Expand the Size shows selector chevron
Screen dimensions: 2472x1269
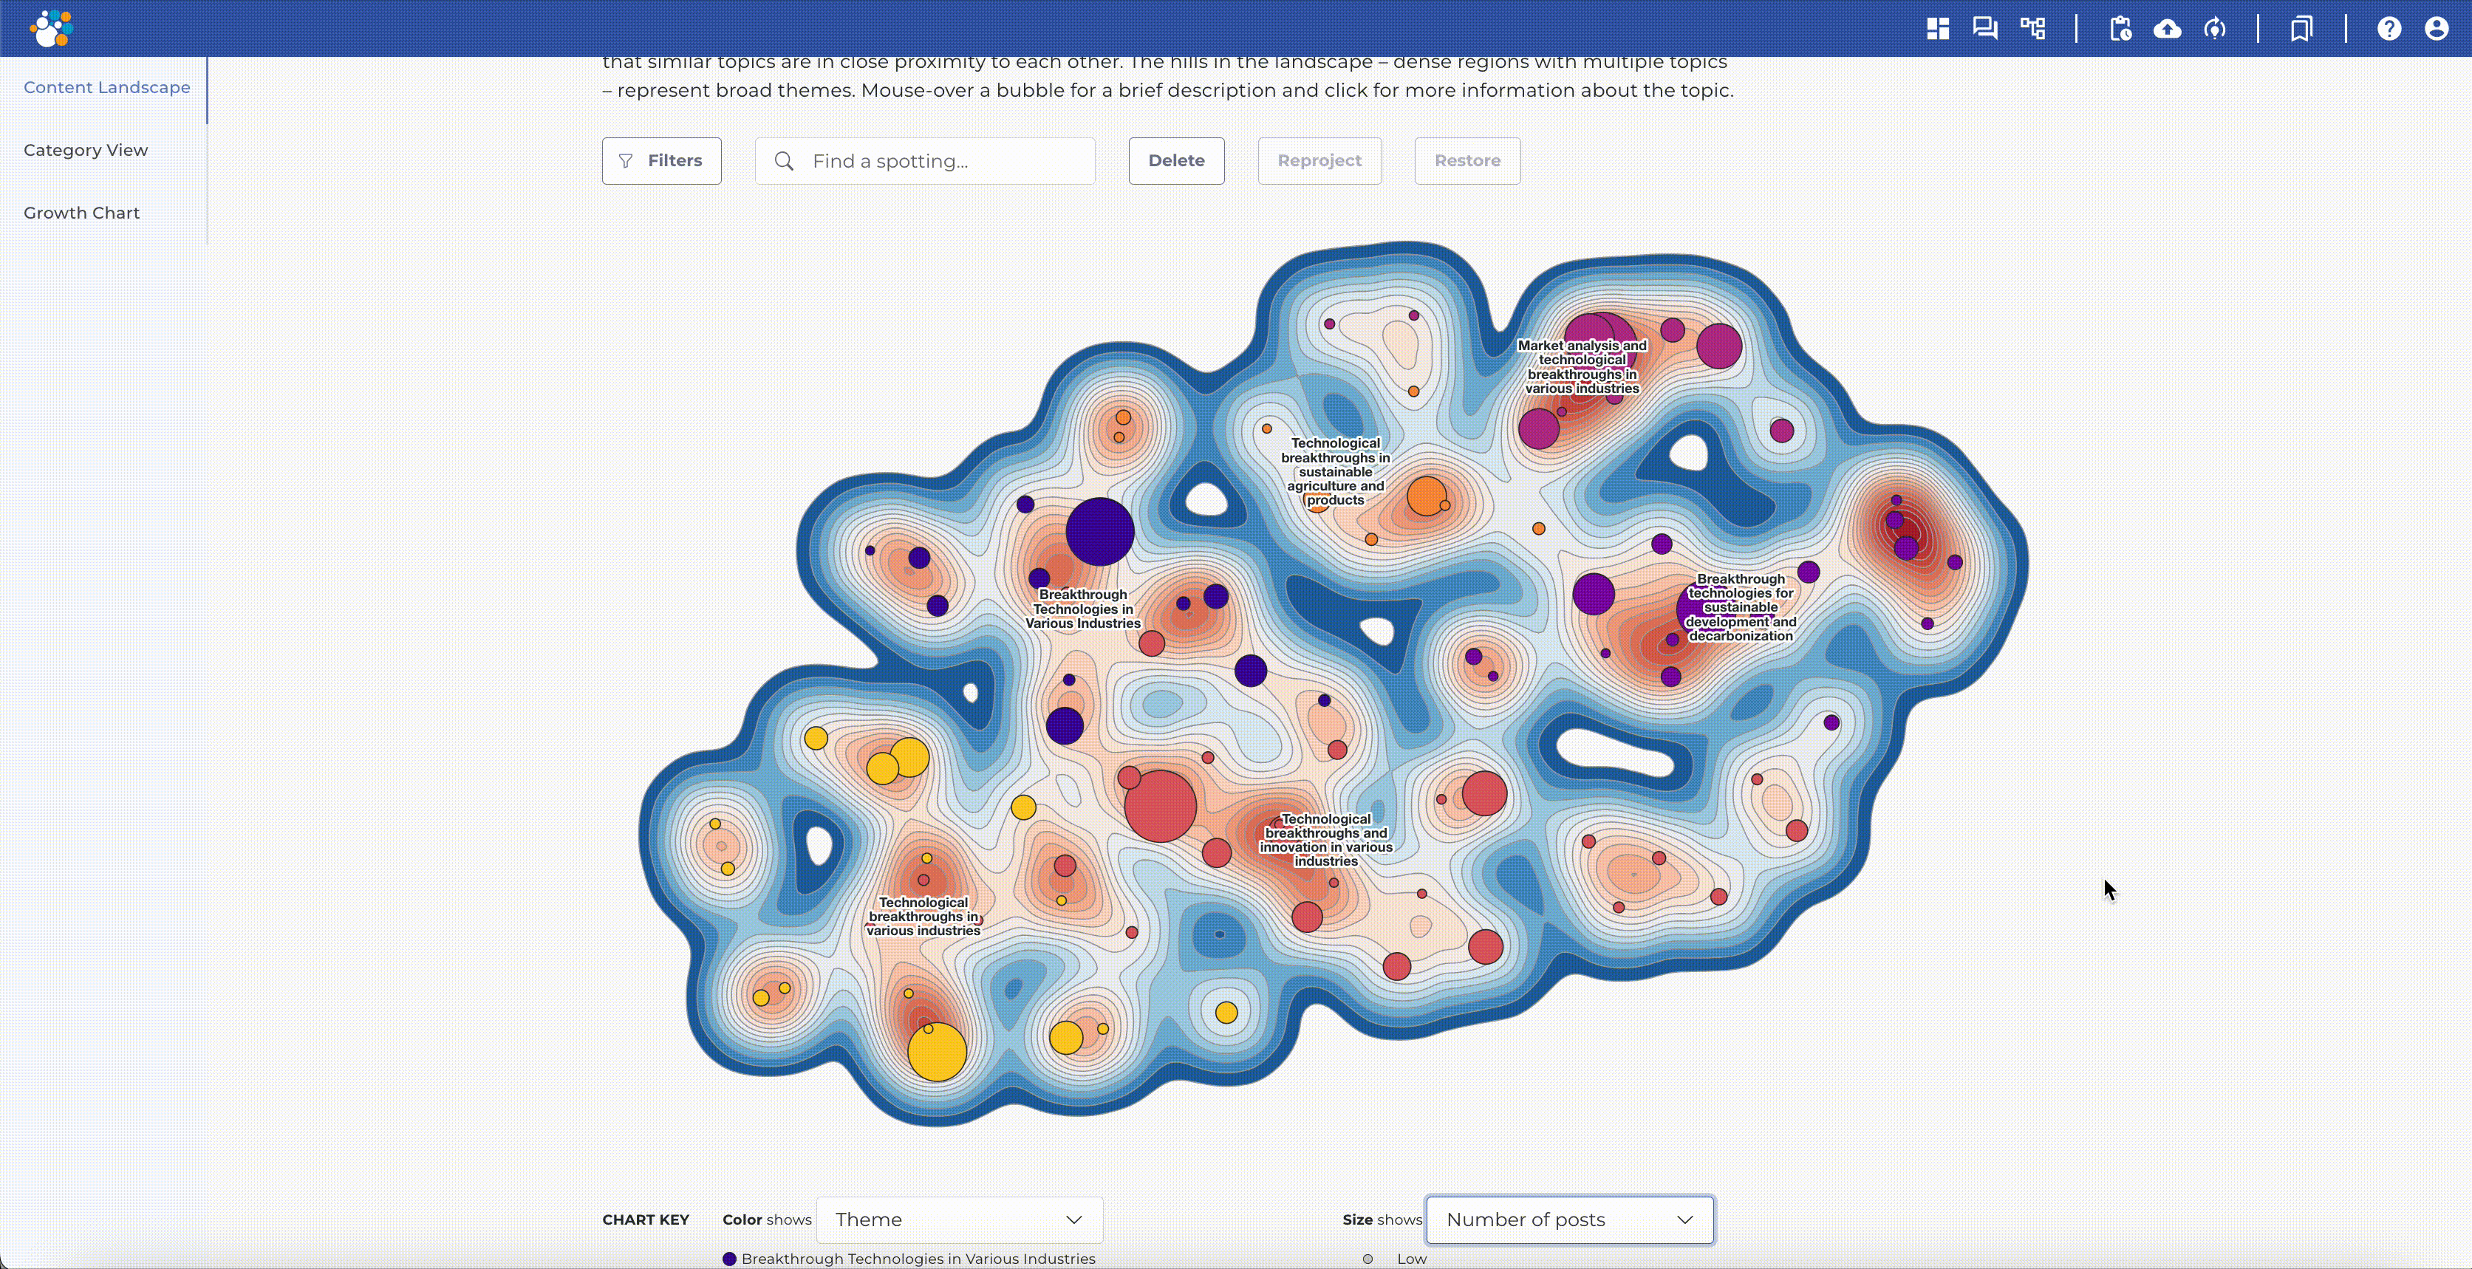point(1686,1219)
